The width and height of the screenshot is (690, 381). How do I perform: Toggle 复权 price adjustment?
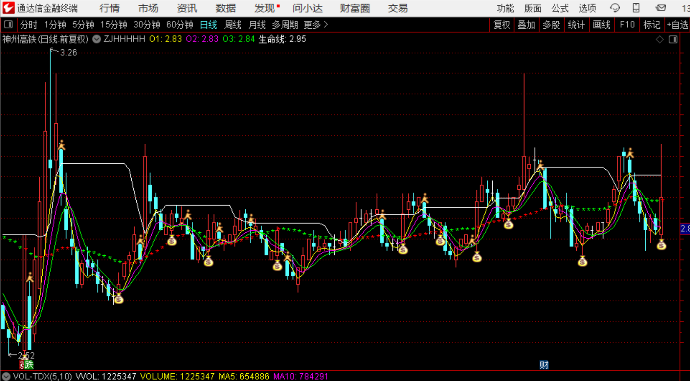[x=502, y=25]
